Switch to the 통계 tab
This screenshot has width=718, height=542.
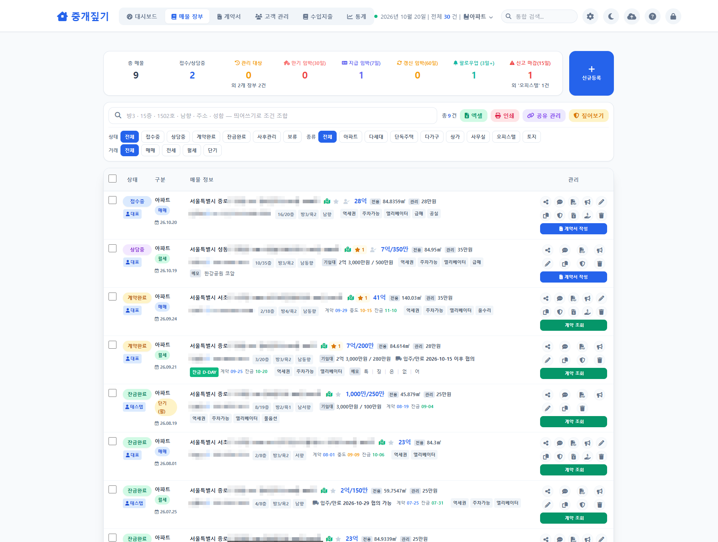tap(356, 16)
